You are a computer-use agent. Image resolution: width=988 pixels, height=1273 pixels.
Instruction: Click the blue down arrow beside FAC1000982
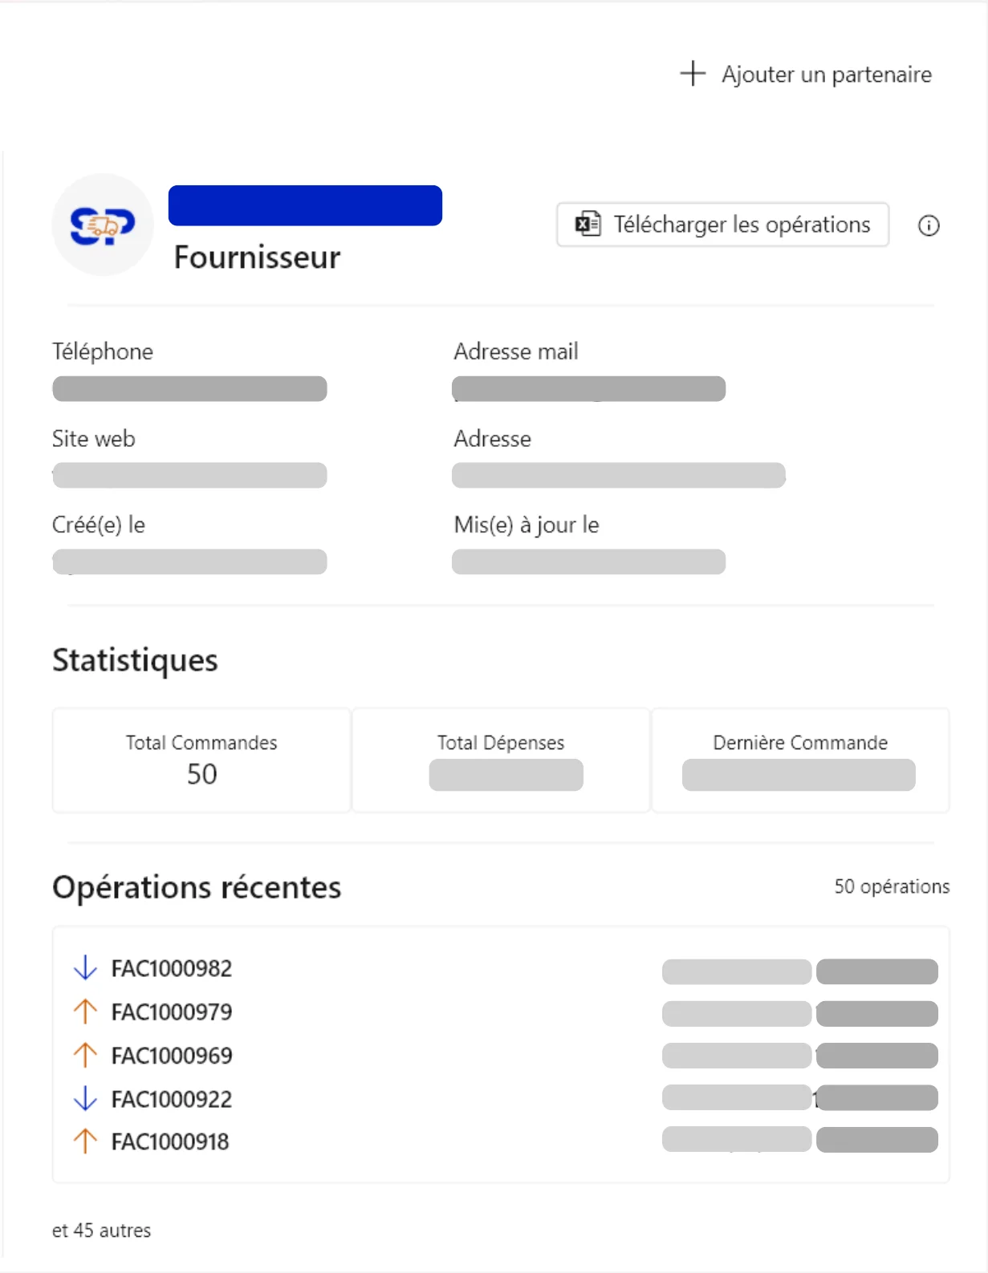tap(85, 968)
